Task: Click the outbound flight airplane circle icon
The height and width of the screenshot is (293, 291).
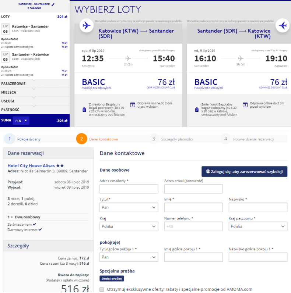Action: point(87,25)
